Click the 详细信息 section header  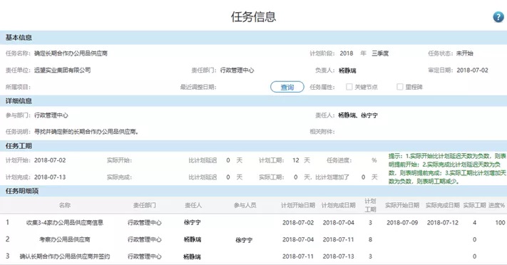[x=254, y=101]
